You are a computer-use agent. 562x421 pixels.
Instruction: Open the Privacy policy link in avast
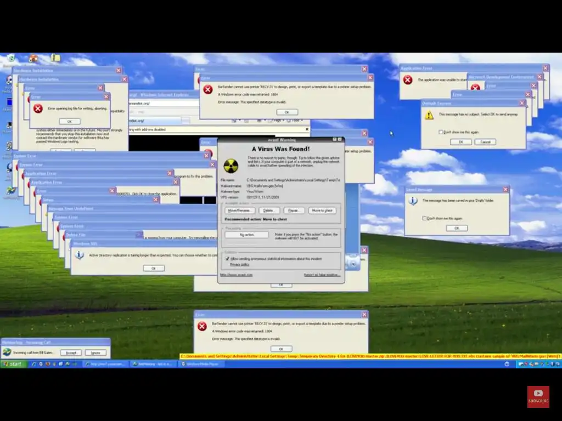coord(239,265)
